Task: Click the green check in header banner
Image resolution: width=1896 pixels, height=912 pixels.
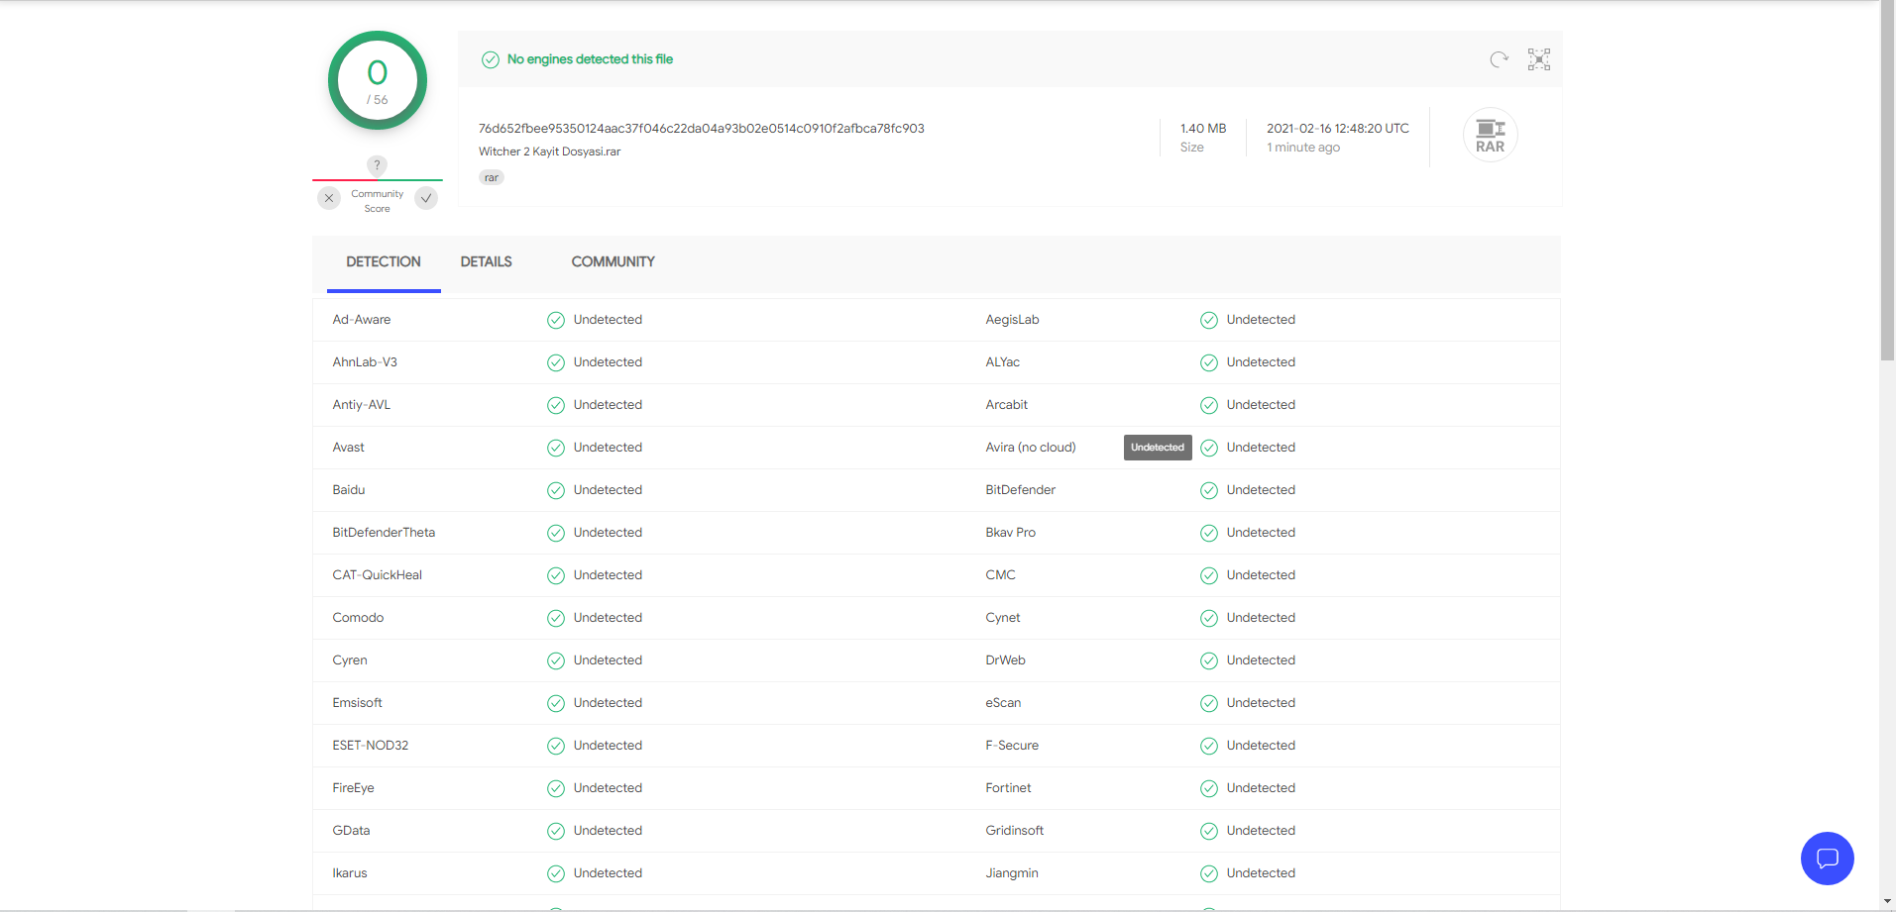Action: pos(490,59)
